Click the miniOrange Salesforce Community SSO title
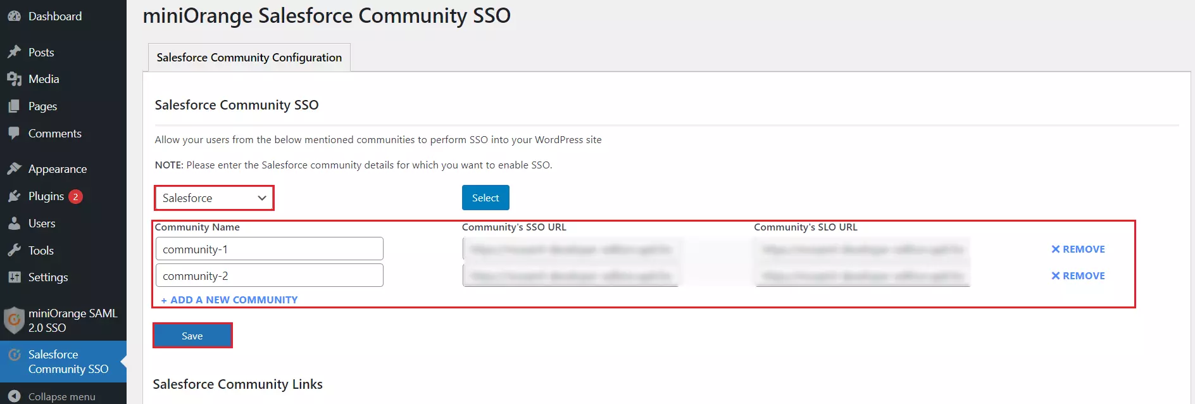 (327, 15)
